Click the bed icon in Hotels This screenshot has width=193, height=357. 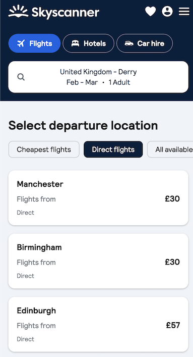(75, 43)
